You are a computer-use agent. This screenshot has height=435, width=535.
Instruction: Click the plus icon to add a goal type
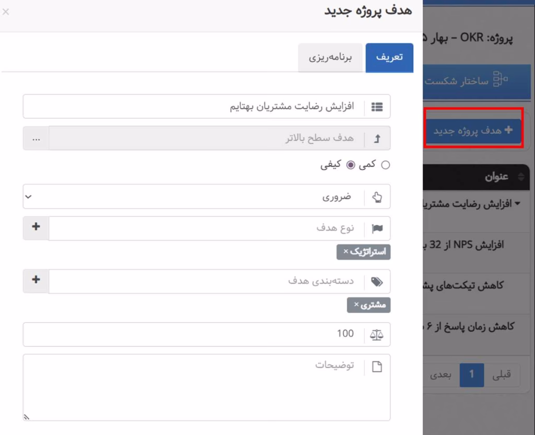(x=35, y=228)
